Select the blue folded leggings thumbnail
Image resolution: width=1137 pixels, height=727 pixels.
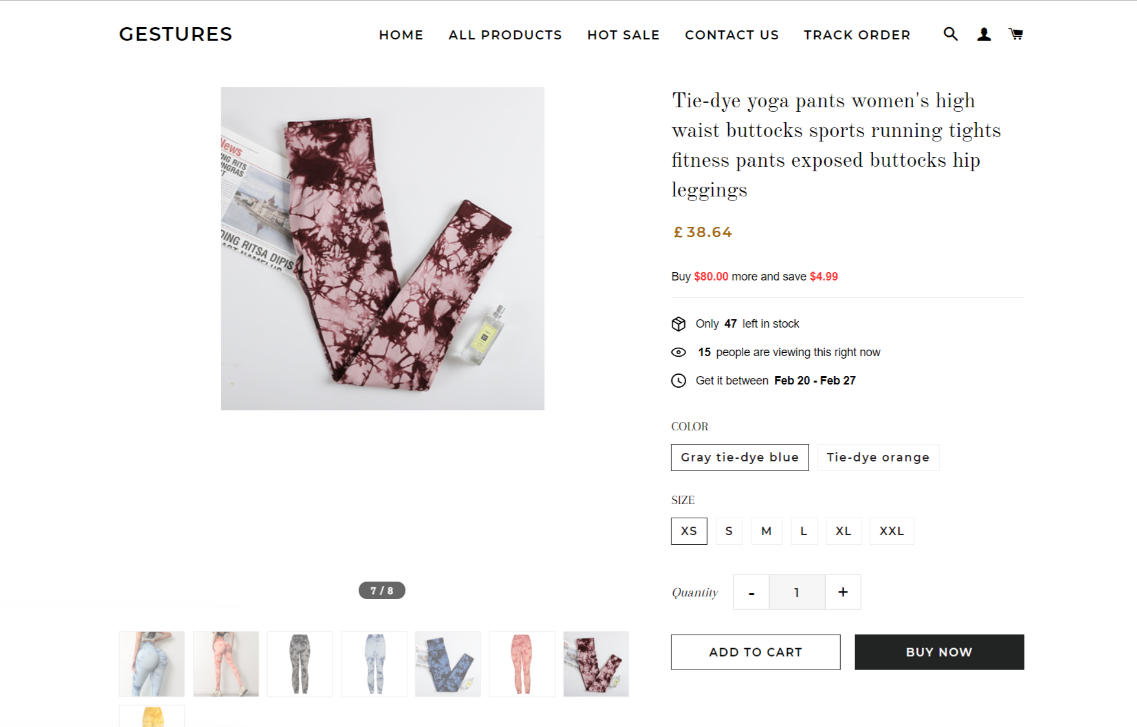pyautogui.click(x=448, y=664)
